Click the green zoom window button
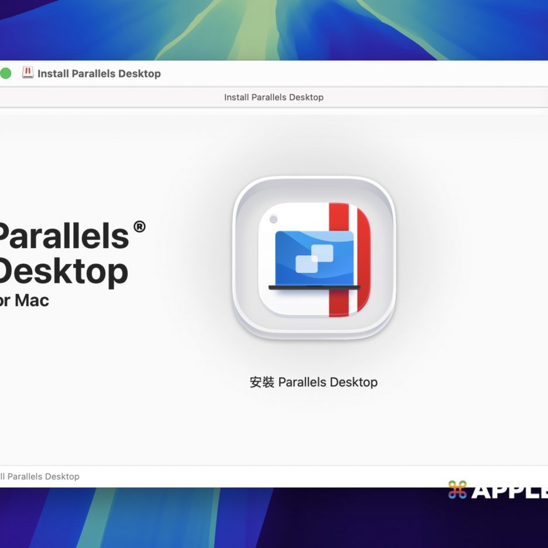 pos(5,73)
